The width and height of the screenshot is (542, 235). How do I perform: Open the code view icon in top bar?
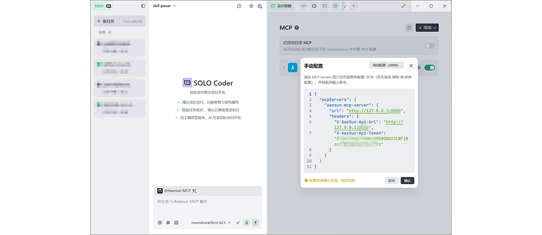[304, 6]
